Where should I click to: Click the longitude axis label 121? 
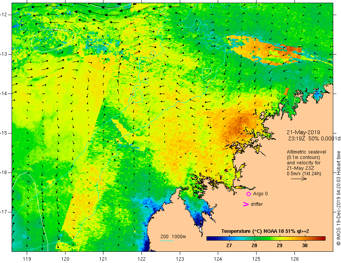pyautogui.click(x=103, y=259)
